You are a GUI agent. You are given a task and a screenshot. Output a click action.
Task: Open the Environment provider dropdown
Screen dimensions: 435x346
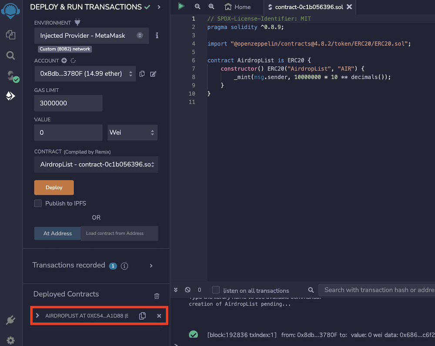coord(91,36)
